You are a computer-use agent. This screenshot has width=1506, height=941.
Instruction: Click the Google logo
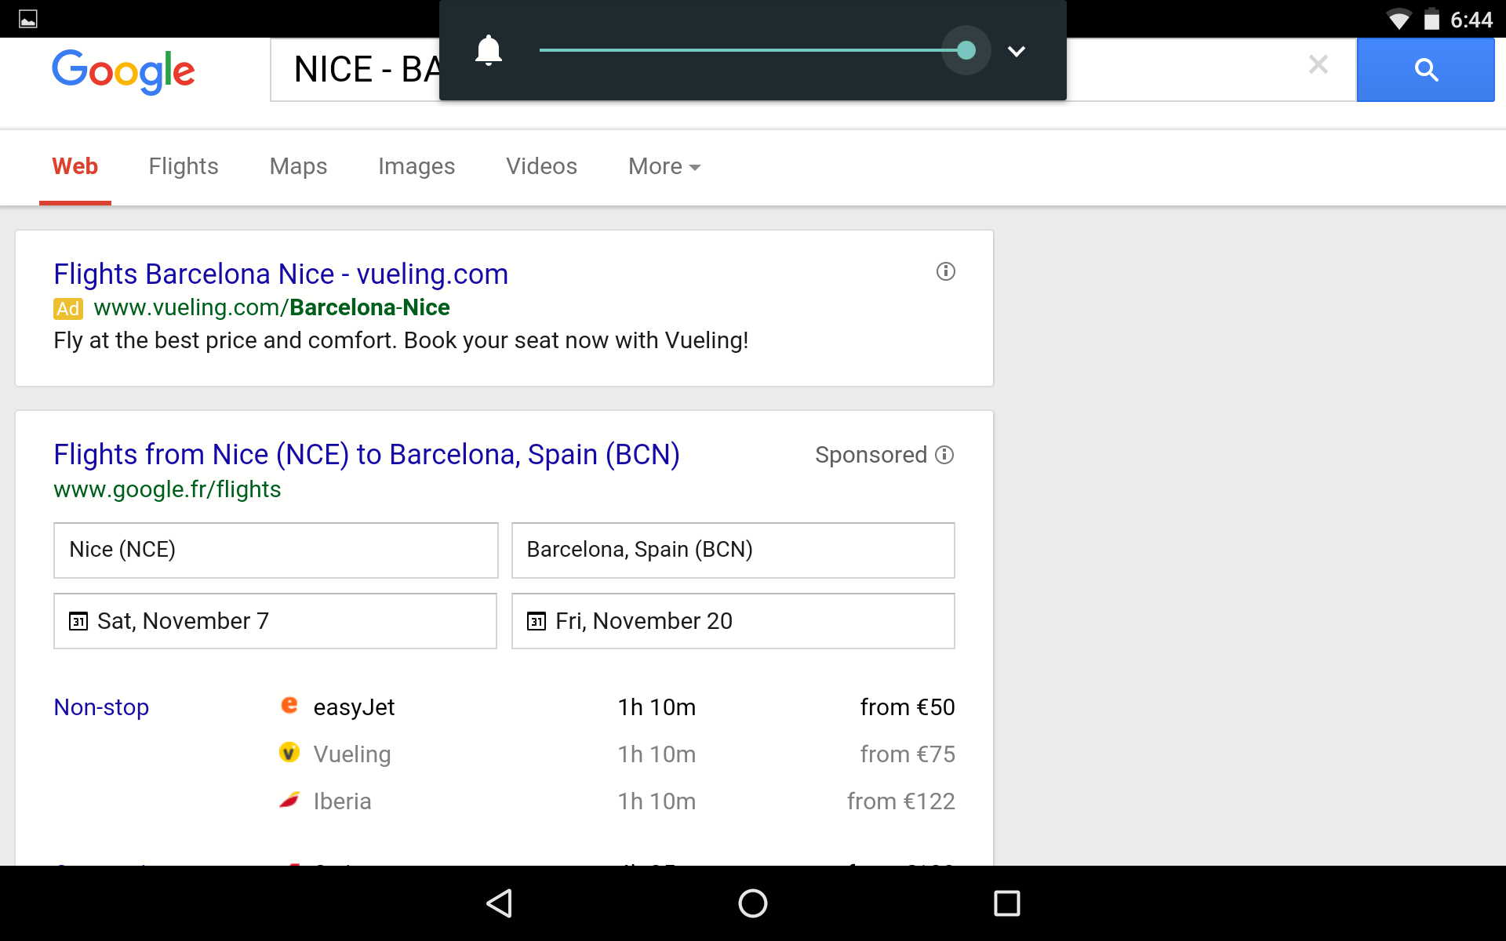tap(123, 71)
